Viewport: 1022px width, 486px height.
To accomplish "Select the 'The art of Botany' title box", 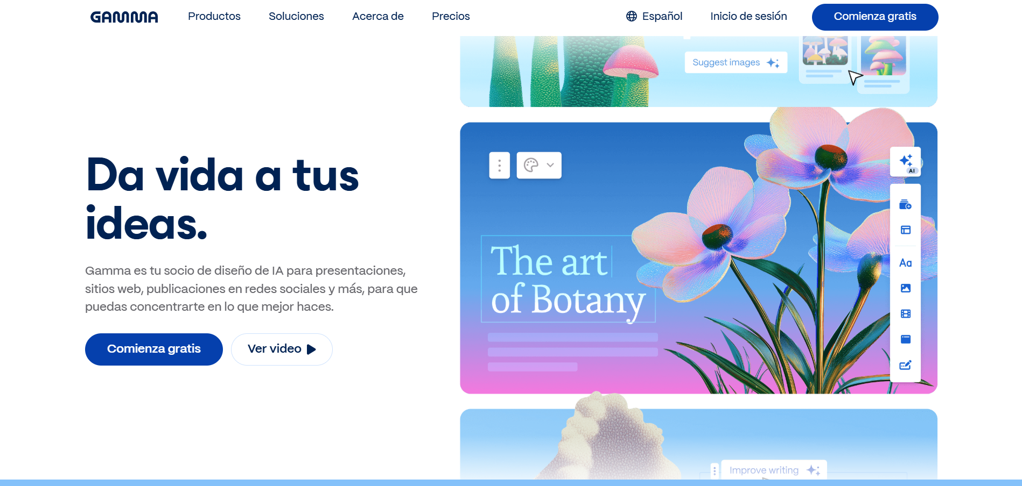I will (x=568, y=280).
